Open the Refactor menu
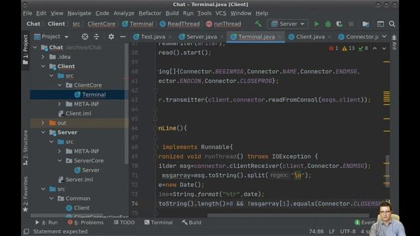 pyautogui.click(x=150, y=13)
